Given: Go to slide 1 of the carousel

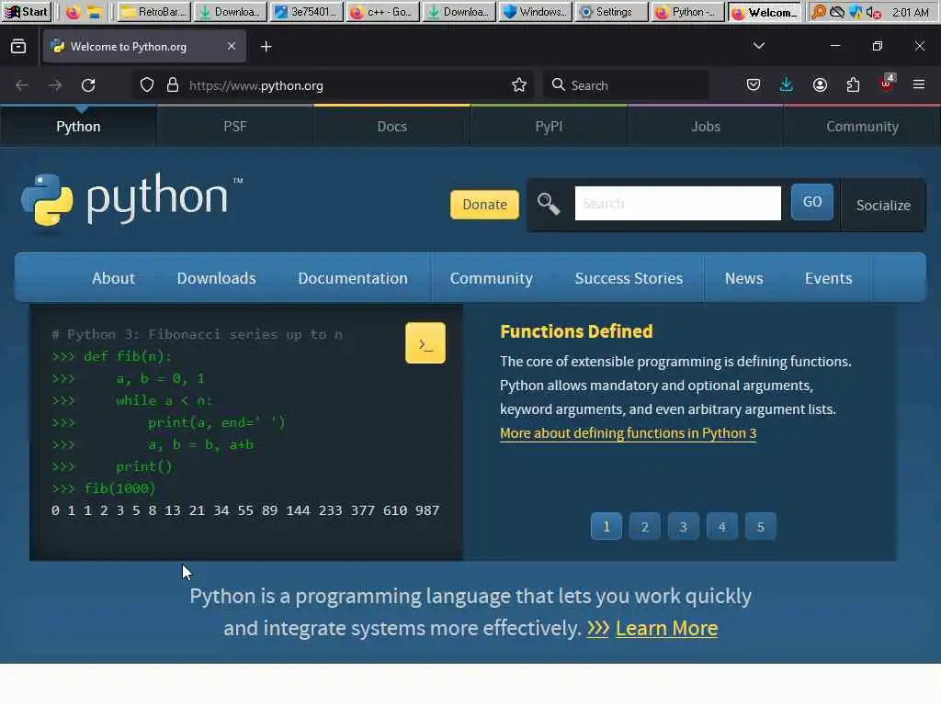Looking at the screenshot, I should tap(607, 526).
